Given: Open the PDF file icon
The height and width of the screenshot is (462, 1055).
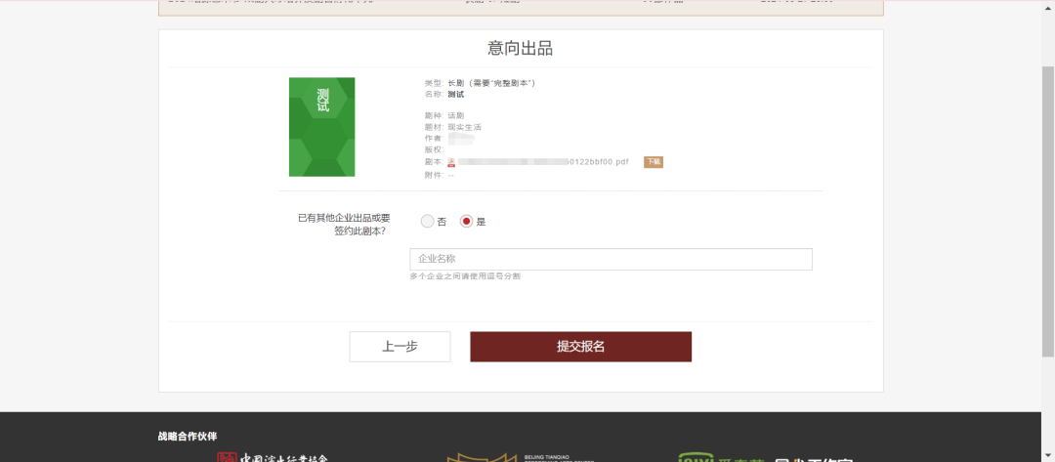Looking at the screenshot, I should pyautogui.click(x=452, y=162).
